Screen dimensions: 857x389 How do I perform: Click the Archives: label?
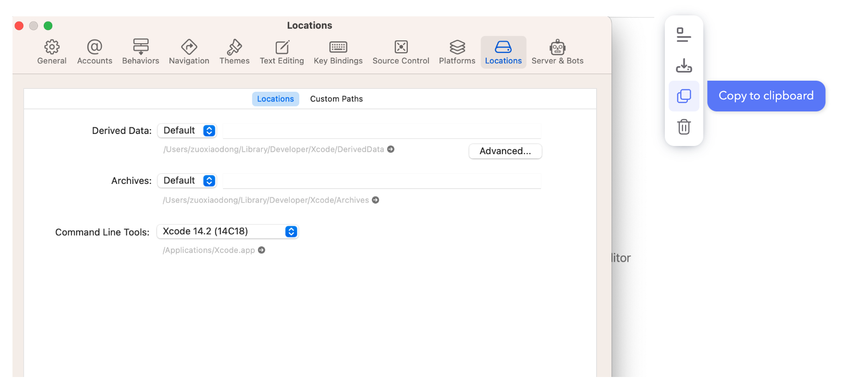[x=132, y=181]
